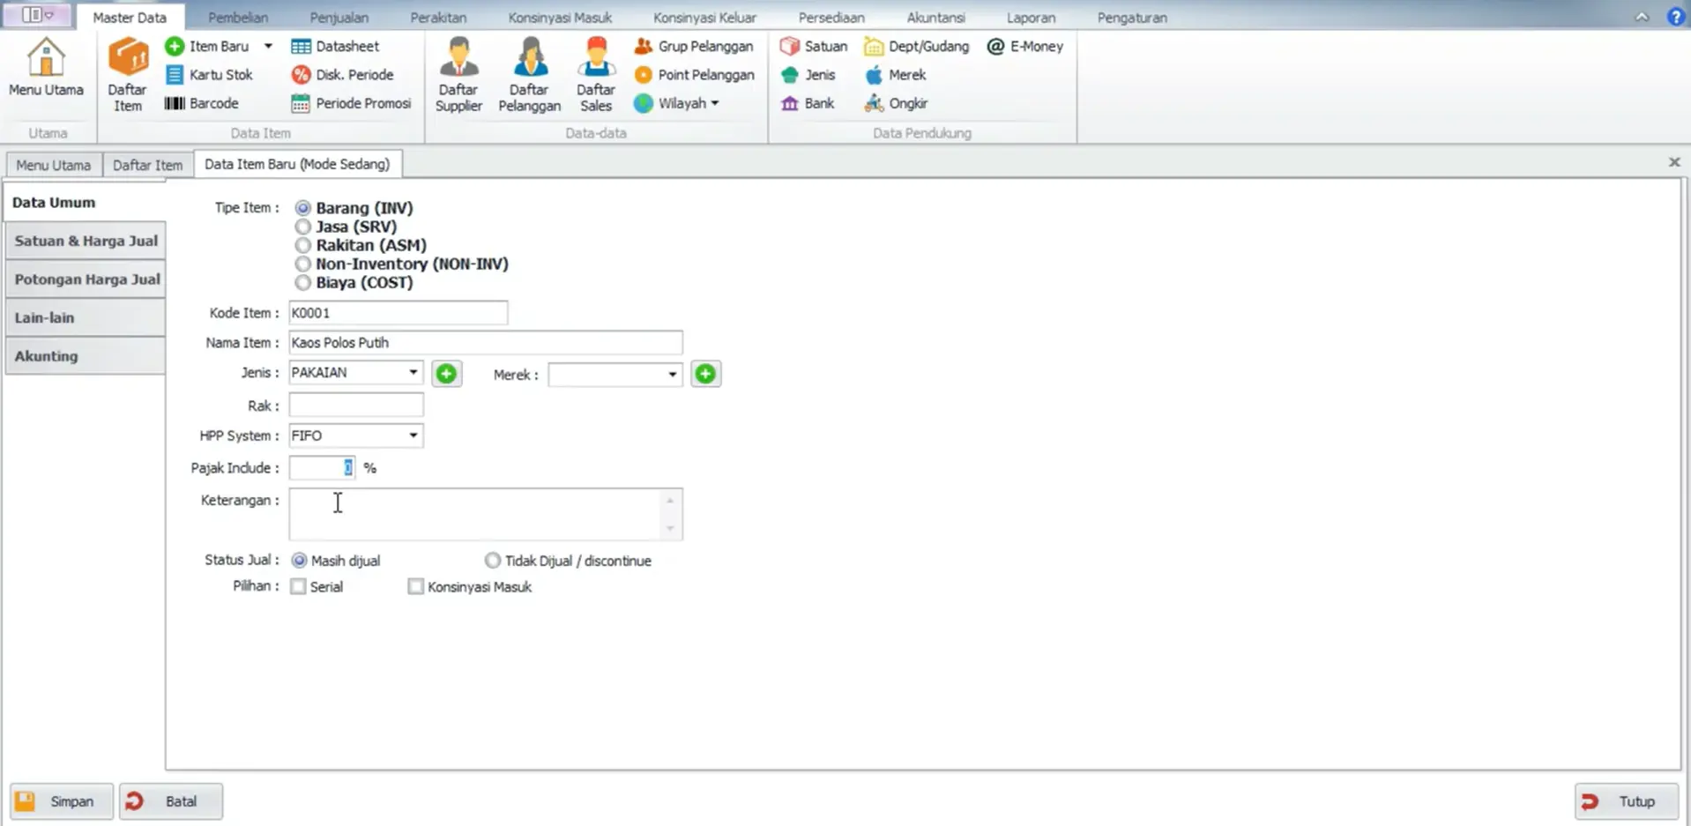Open the HPP System dropdown

pyautogui.click(x=413, y=435)
